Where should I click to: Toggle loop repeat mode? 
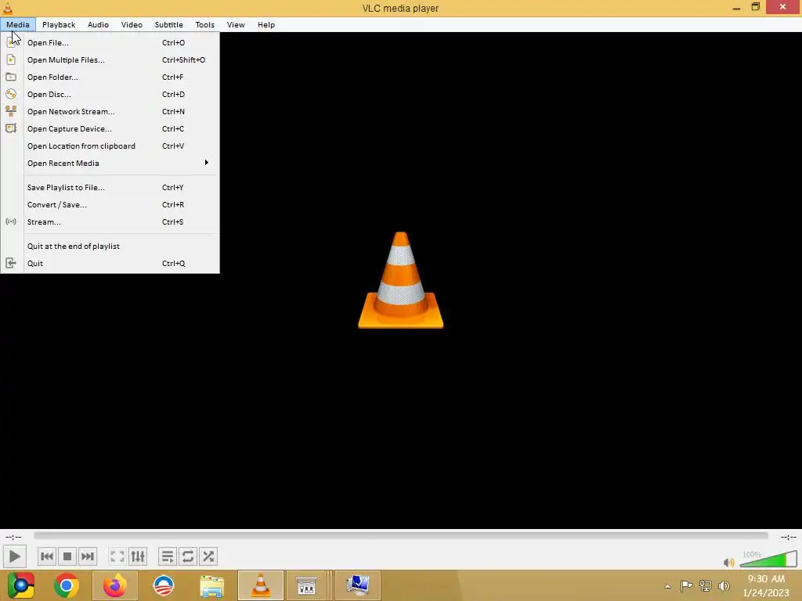188,556
